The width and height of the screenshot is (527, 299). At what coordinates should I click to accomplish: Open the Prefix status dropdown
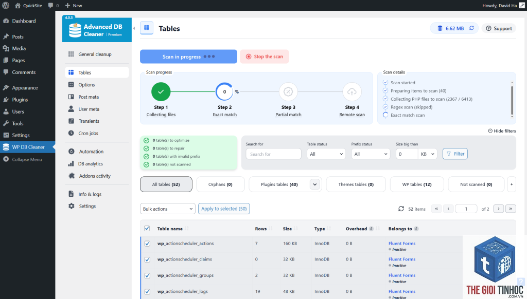(x=371, y=154)
